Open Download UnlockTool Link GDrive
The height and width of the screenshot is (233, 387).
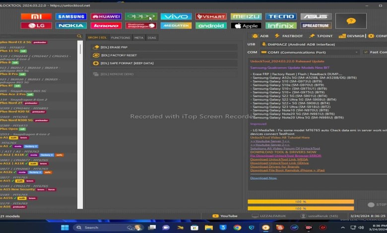pos(279,163)
